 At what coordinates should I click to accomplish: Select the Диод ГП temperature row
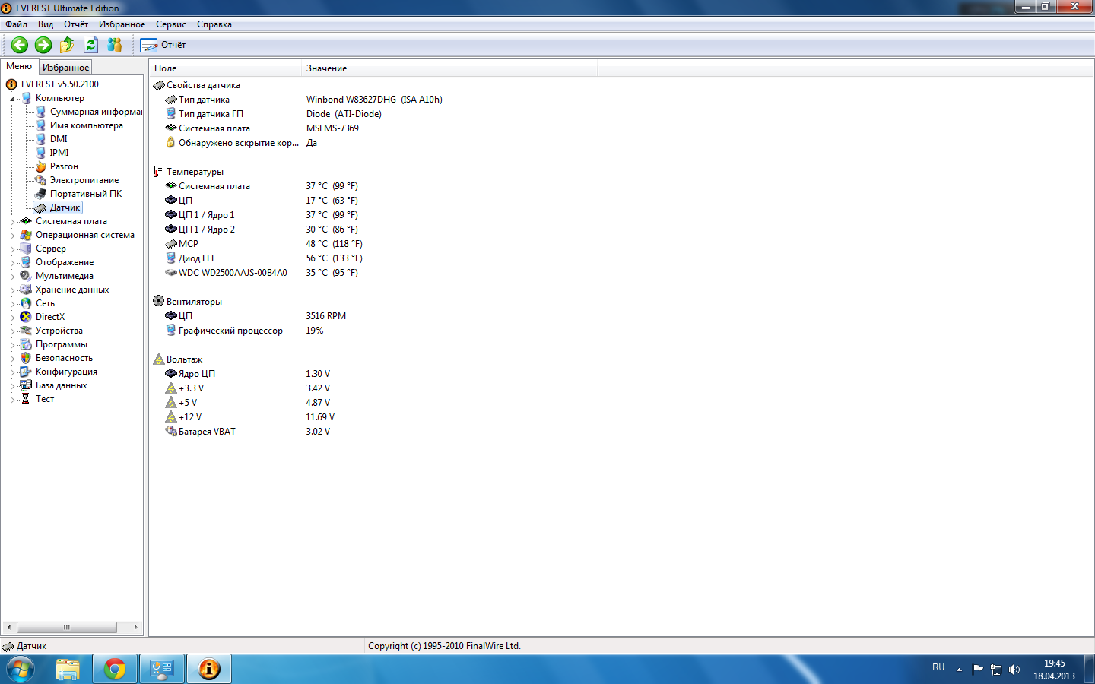[x=264, y=258]
